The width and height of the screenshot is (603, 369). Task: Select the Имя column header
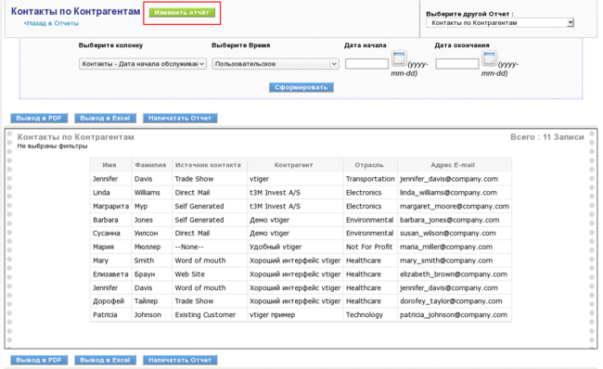click(109, 165)
